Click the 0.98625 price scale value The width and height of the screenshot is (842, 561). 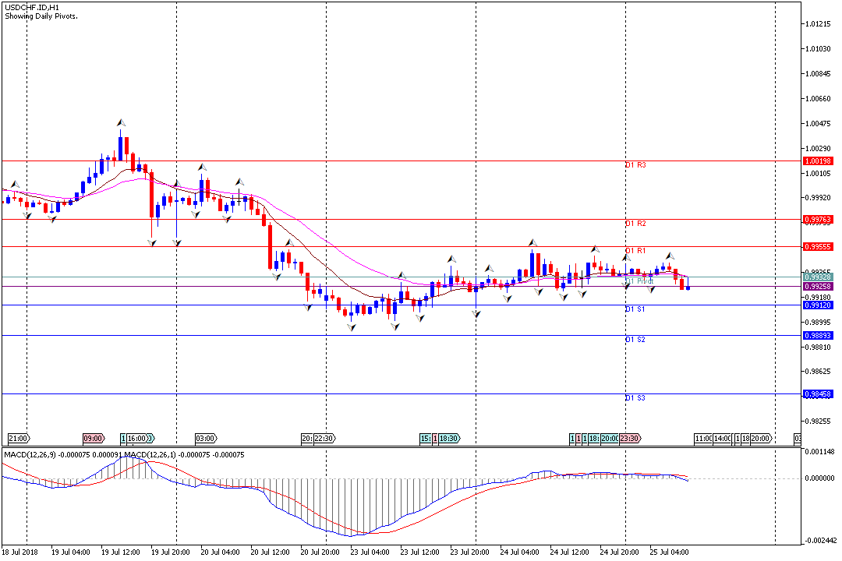[x=819, y=372]
